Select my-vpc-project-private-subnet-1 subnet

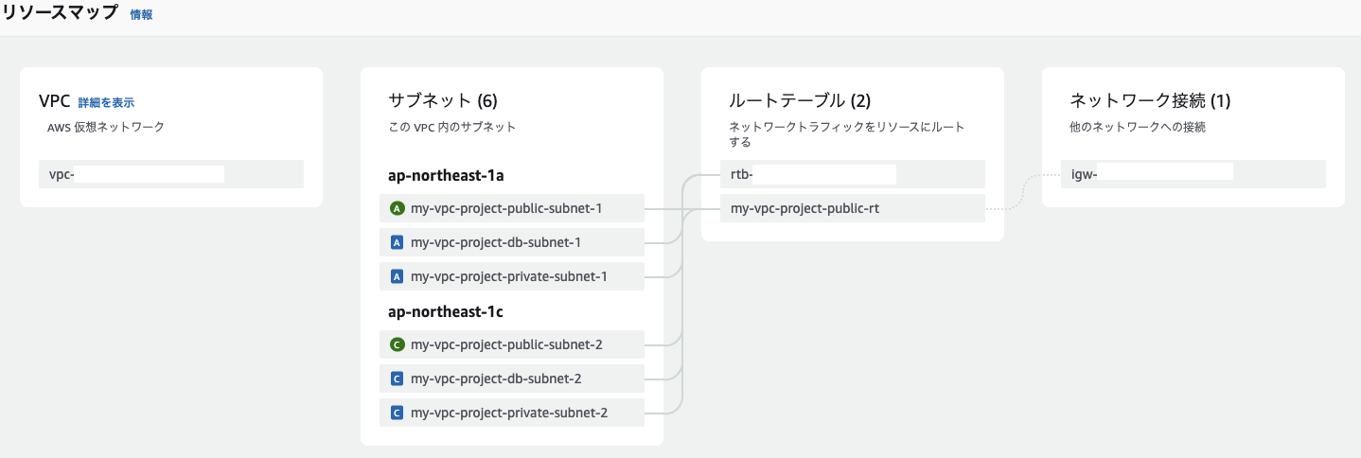click(508, 276)
